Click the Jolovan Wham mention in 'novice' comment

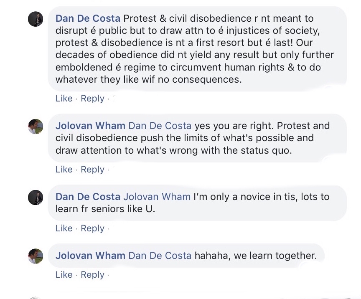[157, 197]
